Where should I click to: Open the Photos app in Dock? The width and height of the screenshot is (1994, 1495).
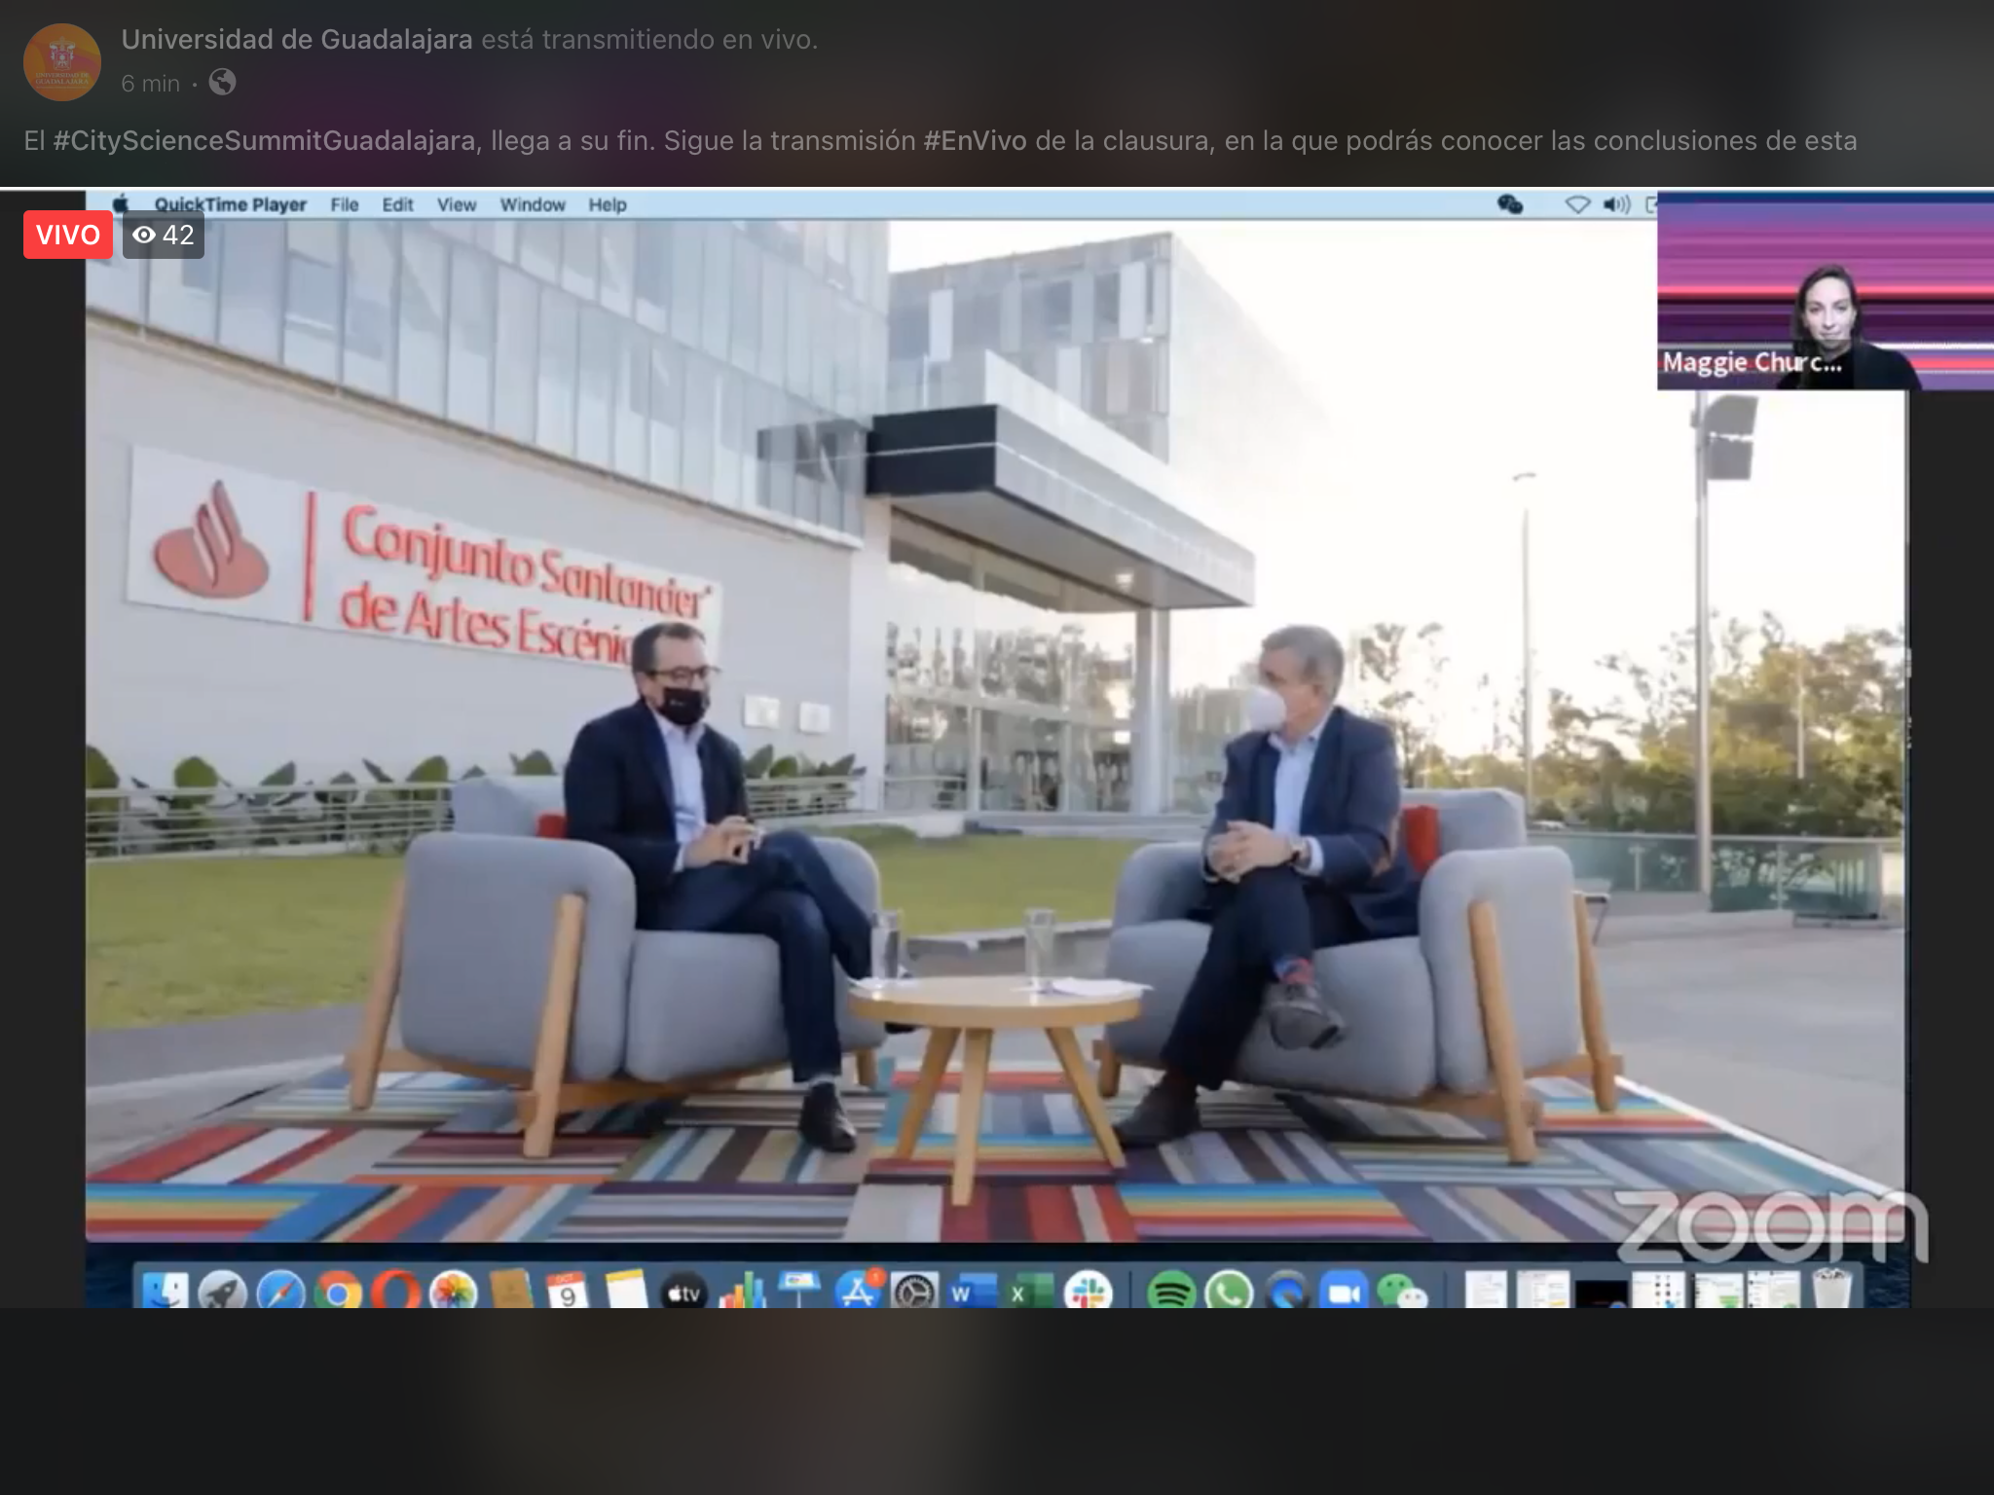[453, 1291]
